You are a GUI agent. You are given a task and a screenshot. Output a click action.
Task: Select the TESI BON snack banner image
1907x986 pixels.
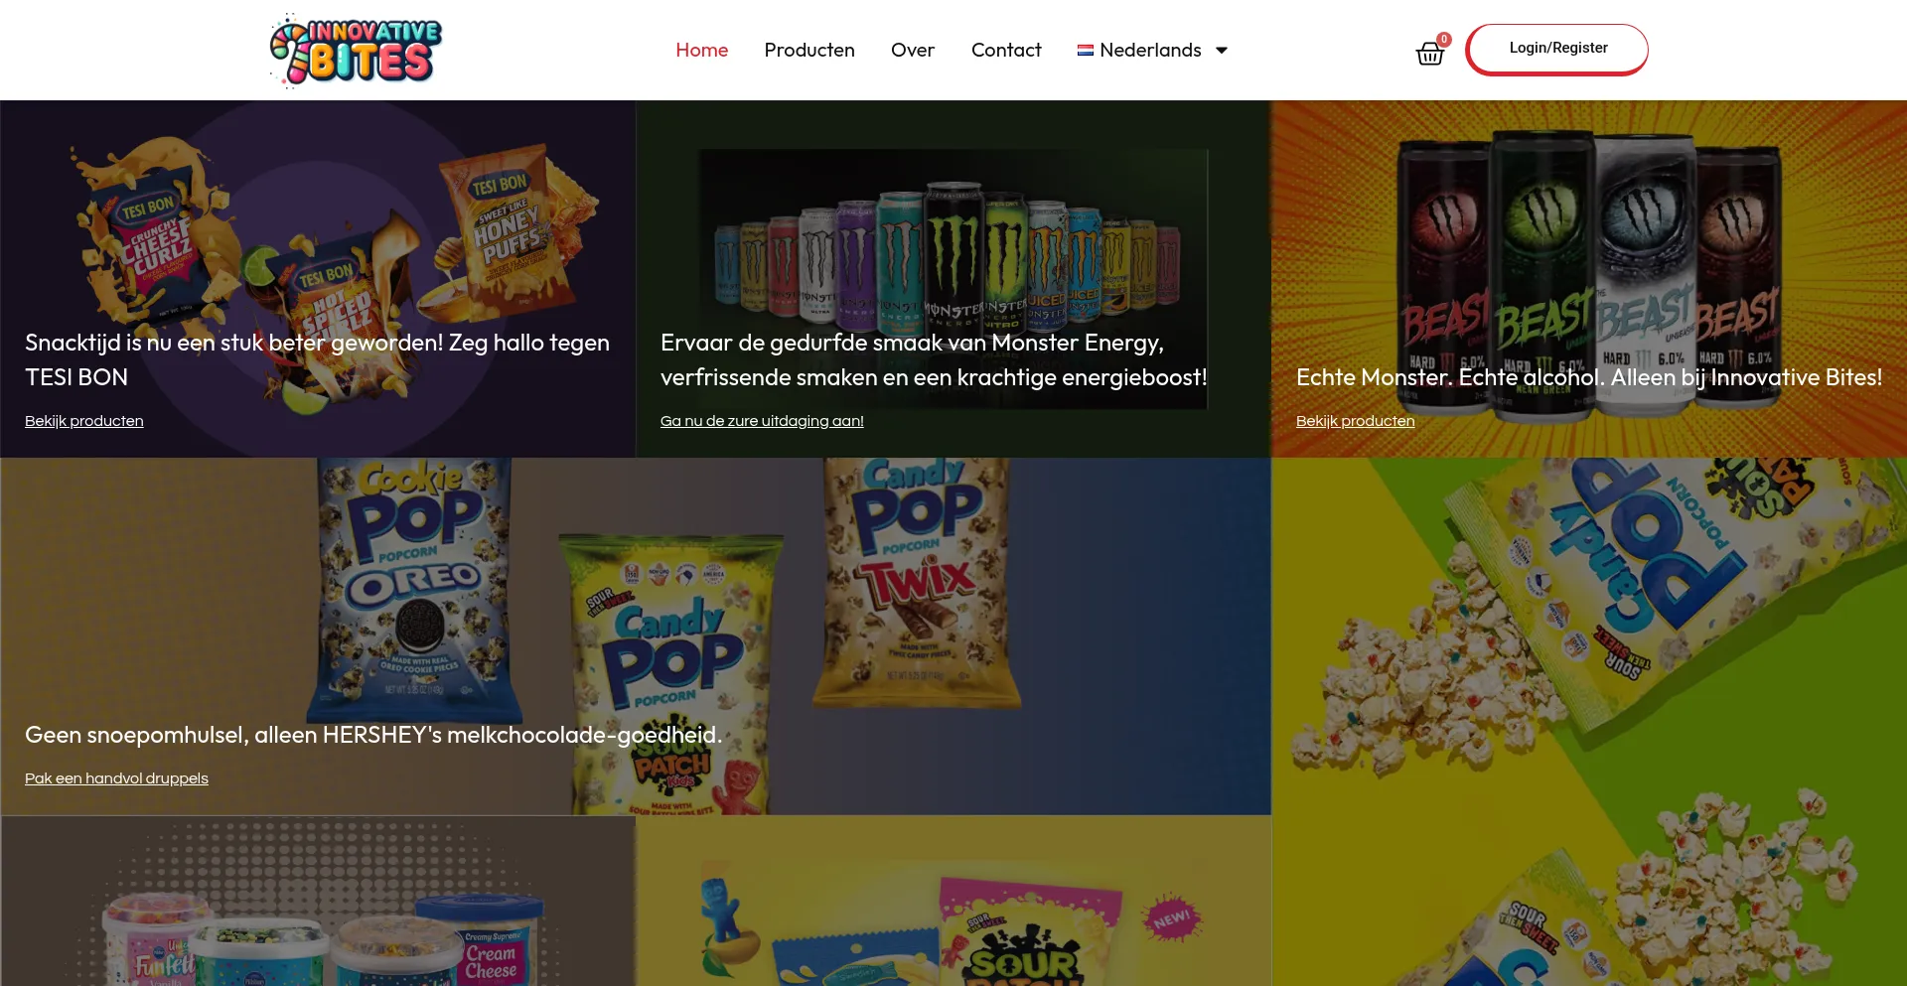(x=318, y=278)
